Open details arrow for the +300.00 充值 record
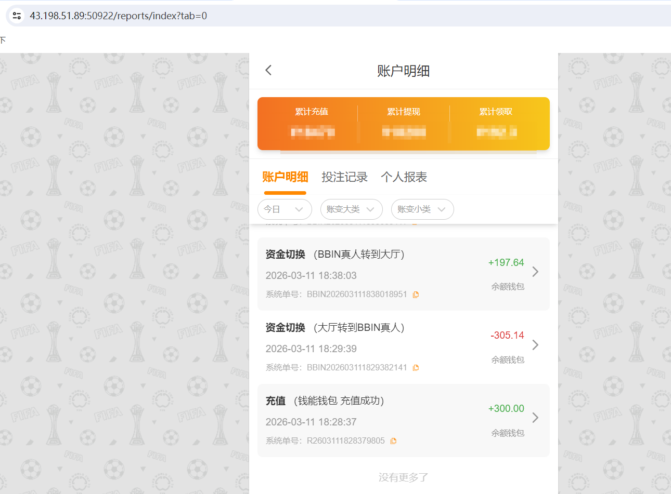Viewport: 671px width, 494px height. click(535, 418)
